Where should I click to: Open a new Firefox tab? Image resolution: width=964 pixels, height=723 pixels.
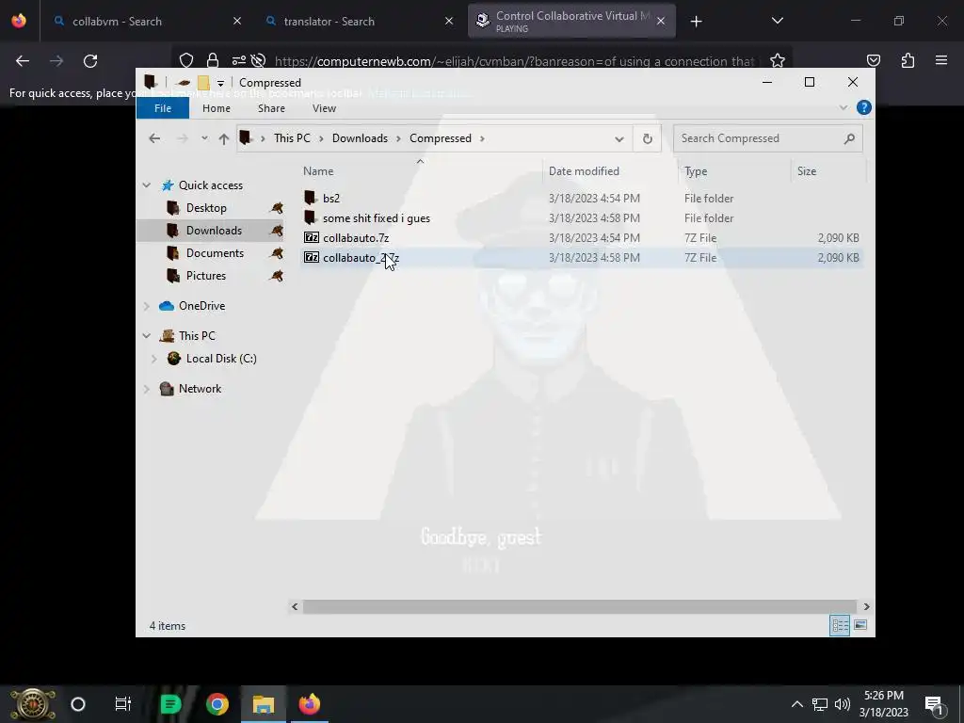click(x=696, y=21)
